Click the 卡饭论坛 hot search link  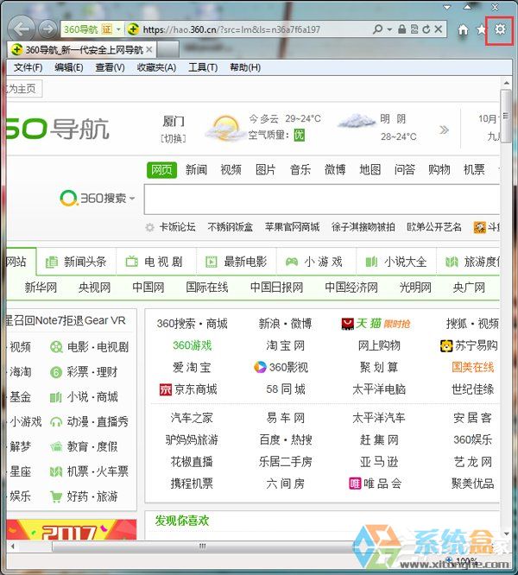pos(177,227)
